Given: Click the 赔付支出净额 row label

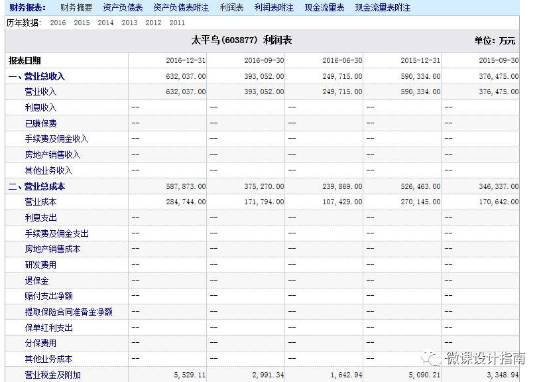Looking at the screenshot, I should 48,296.
